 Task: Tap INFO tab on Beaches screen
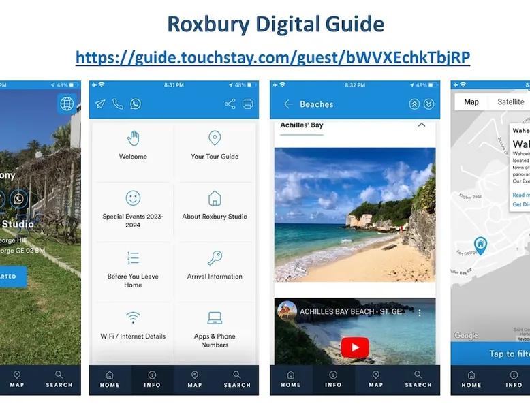(333, 379)
